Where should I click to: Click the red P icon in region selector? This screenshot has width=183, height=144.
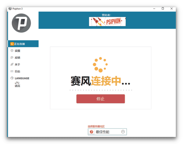92,132
